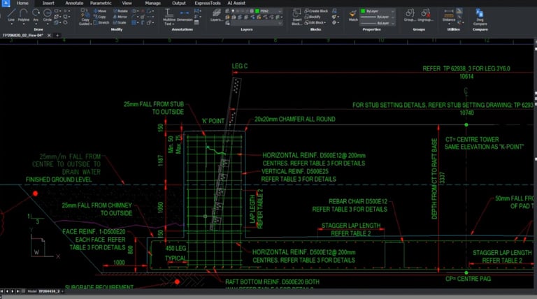Select the TP204434_2 layout tab
Viewport: 537px width, 299px height.
[49, 291]
